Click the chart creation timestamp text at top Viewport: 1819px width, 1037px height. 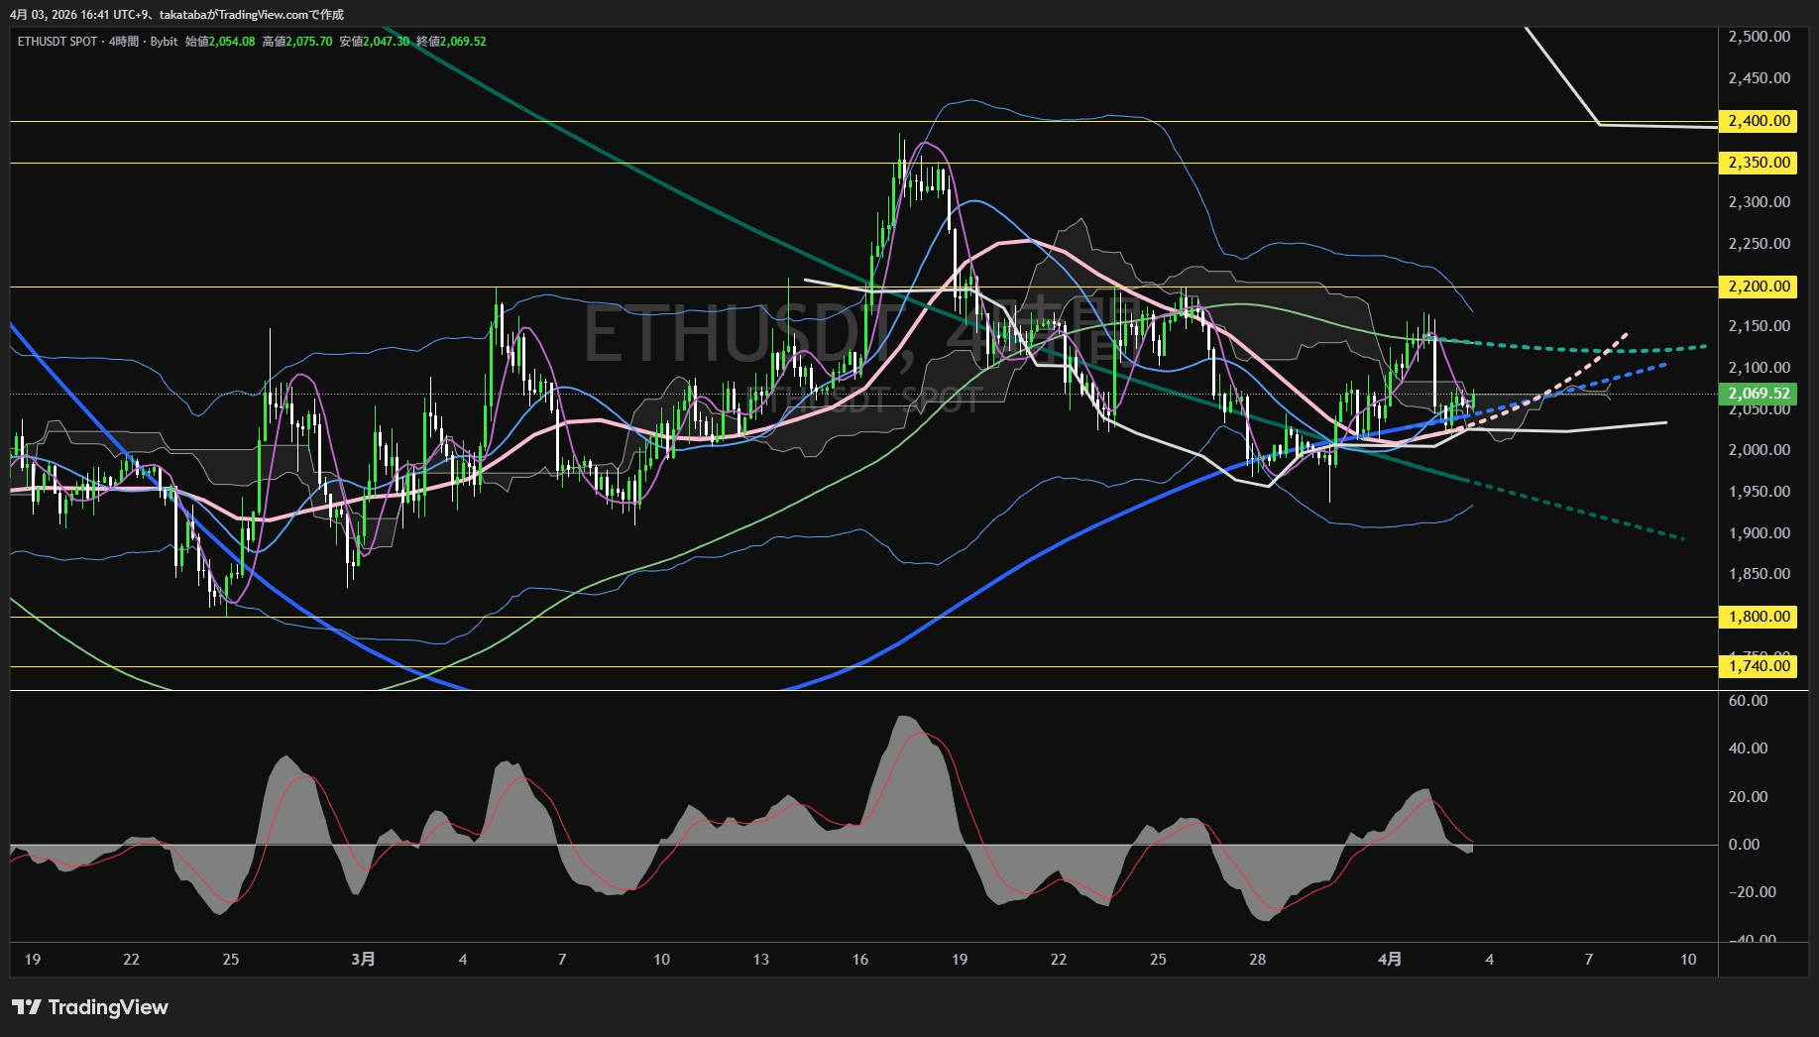(176, 15)
